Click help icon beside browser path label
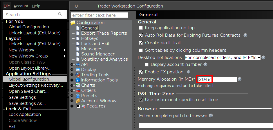273x130 pixels. click(211, 116)
